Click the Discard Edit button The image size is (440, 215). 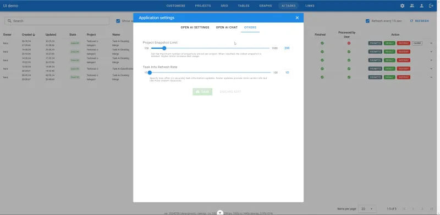(x=230, y=92)
